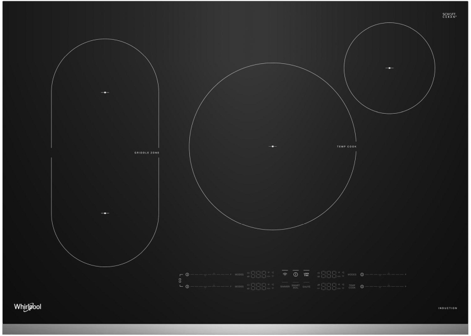The width and height of the screenshot is (471, 336).
Task: Set heat on bottom-right burner slider
Action: [x=385, y=287]
